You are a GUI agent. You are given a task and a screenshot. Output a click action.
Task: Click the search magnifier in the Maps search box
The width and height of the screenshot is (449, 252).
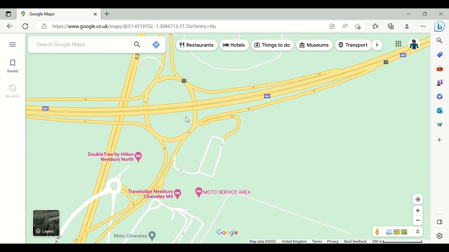click(137, 44)
